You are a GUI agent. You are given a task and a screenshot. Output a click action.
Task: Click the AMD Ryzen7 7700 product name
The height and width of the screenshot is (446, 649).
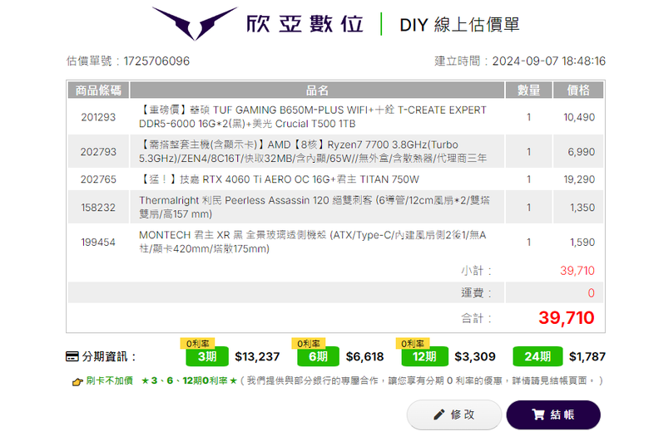pyautogui.click(x=313, y=151)
